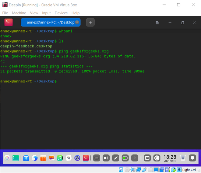
Task: Click the 'whoami' command text
Action: point(65,31)
